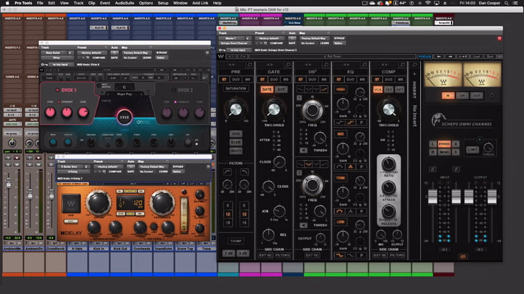
Task: Click the plus icon on Insert slot
Action: click(x=414, y=74)
